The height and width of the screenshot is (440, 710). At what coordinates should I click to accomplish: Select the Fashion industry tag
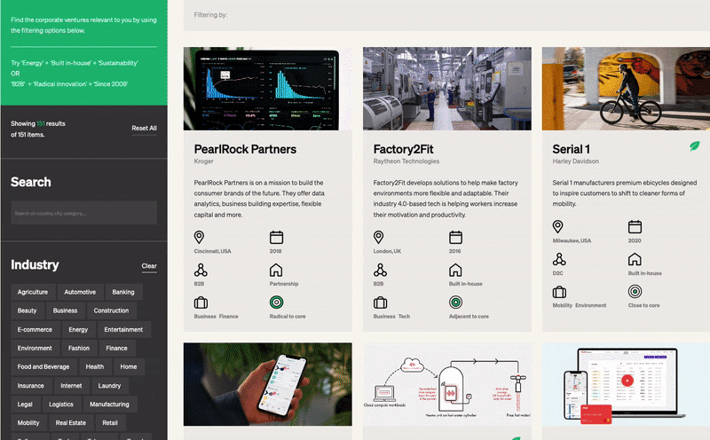[x=79, y=348]
